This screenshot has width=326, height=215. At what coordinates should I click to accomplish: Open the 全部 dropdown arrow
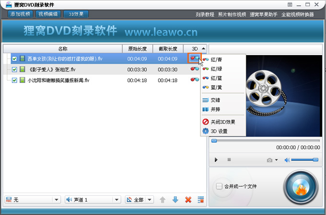coord(150,200)
